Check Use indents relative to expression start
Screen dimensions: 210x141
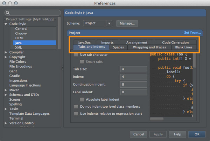coord(76,114)
